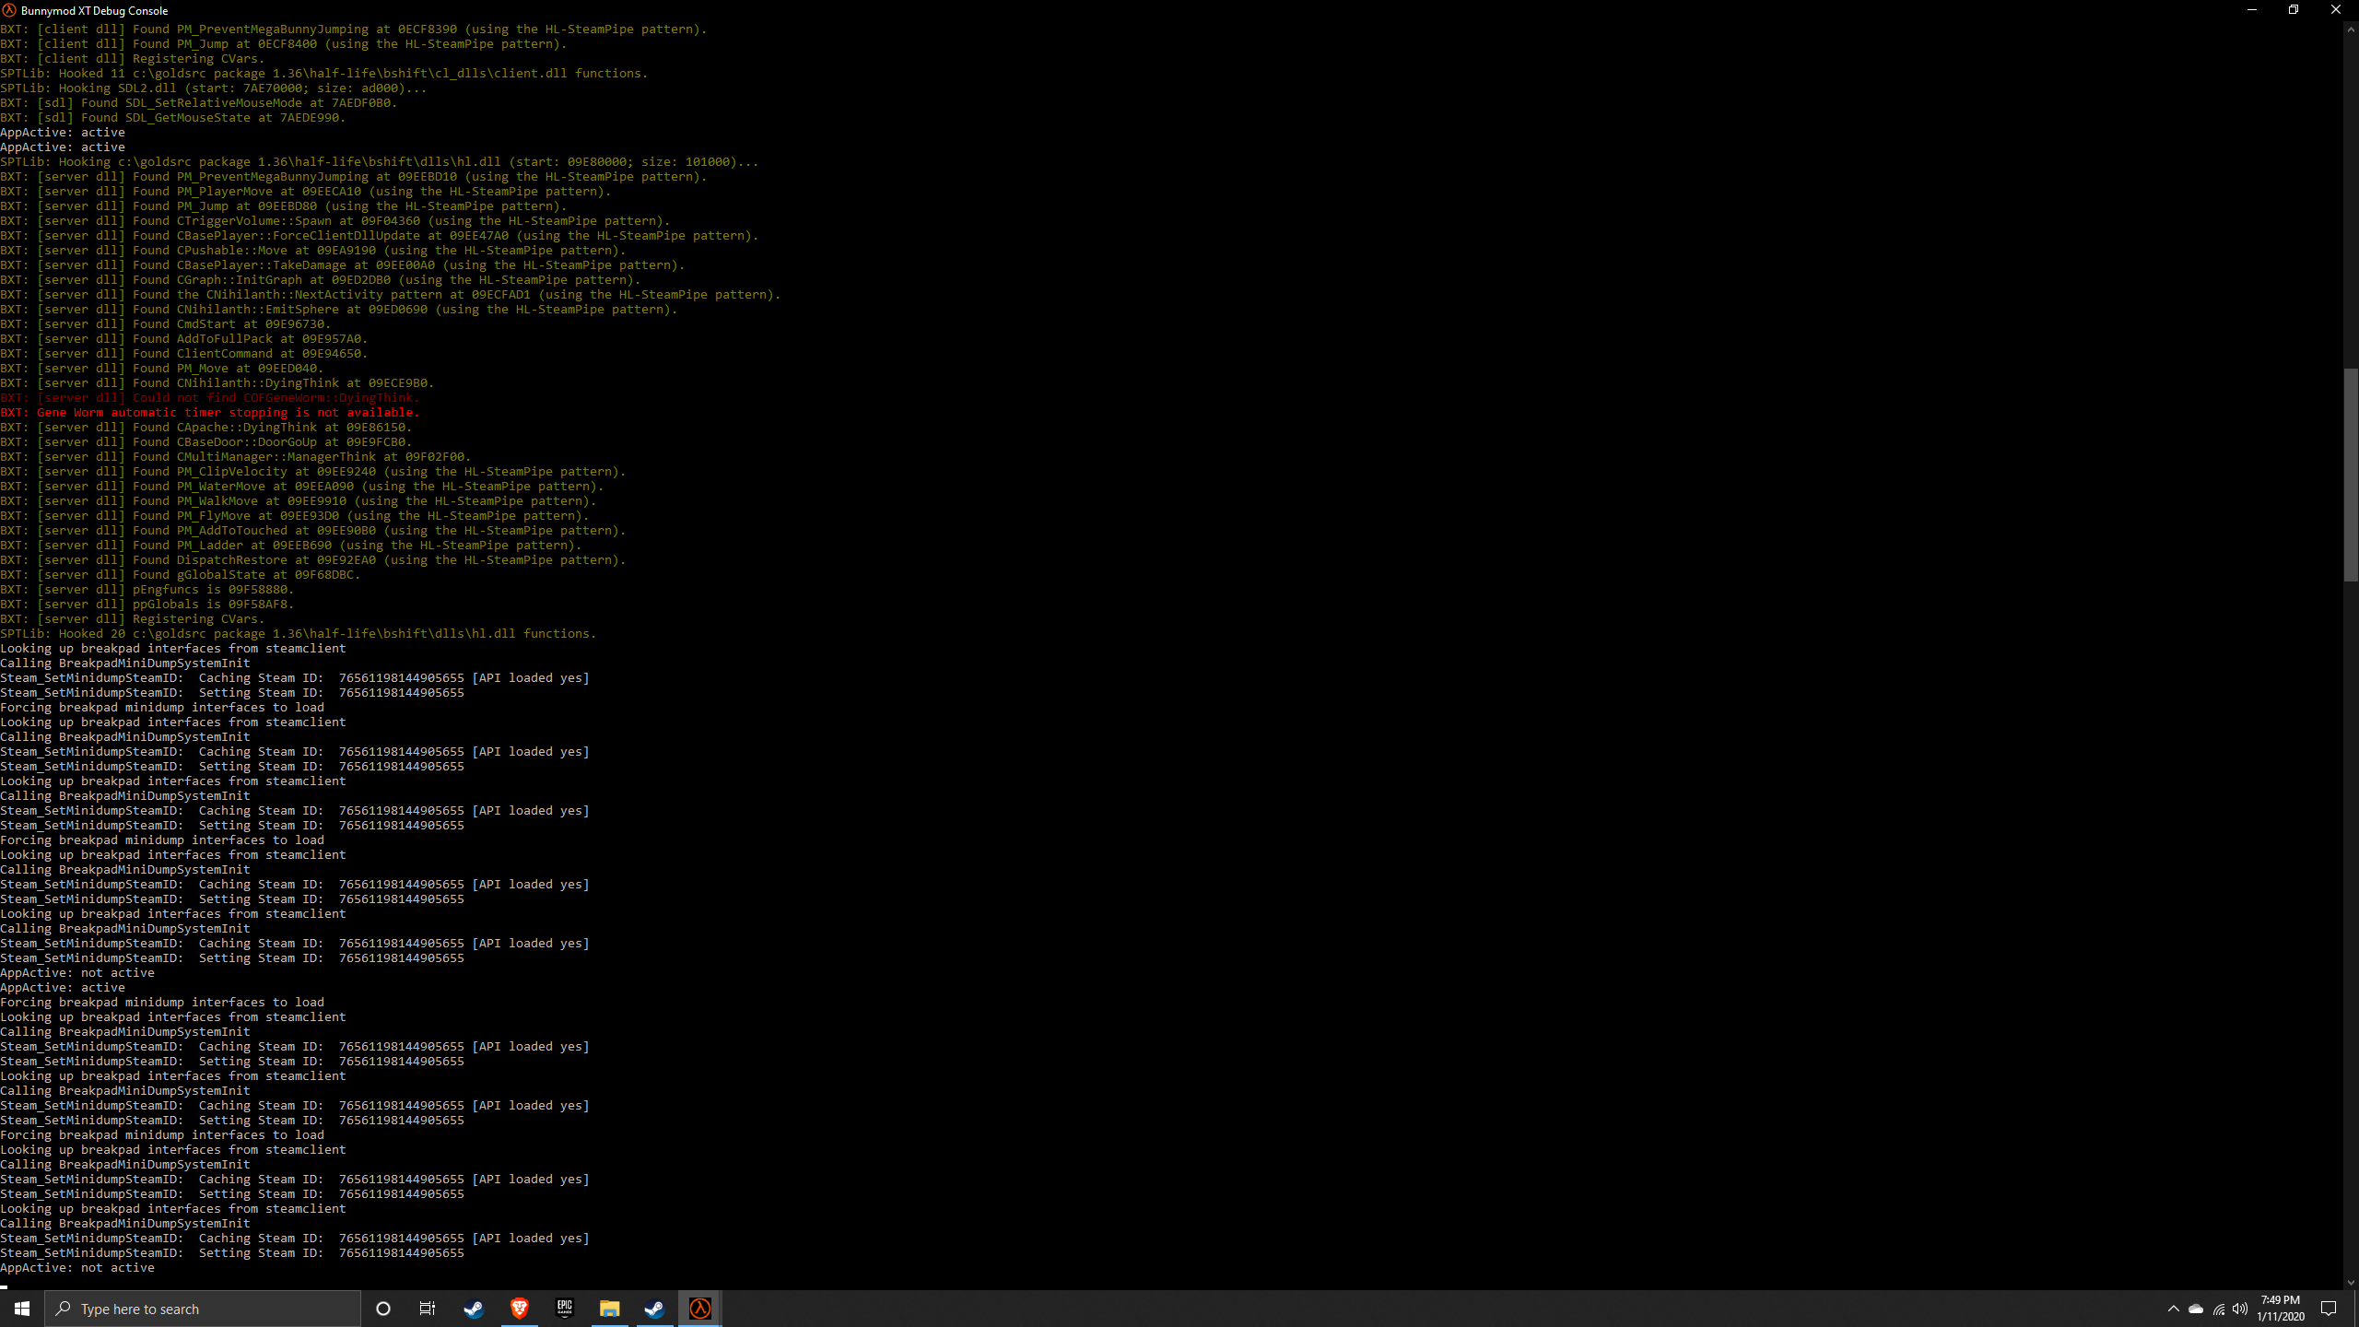Open the Windows Start menu
Viewport: 2359px width, 1327px height.
pyautogui.click(x=22, y=1309)
